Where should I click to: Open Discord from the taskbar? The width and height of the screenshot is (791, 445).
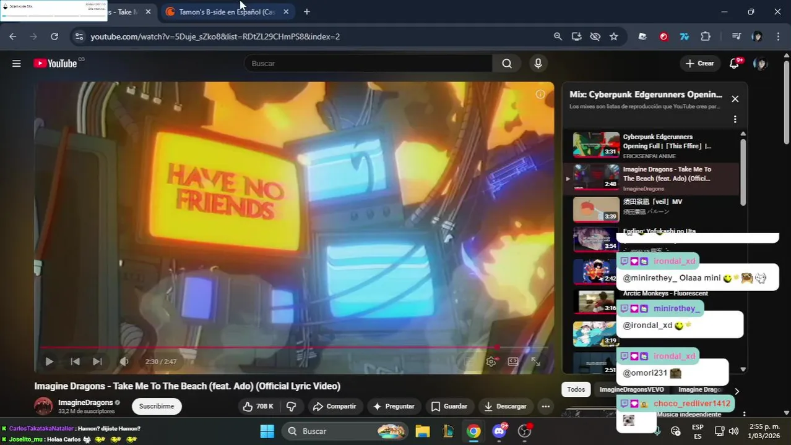(x=499, y=431)
